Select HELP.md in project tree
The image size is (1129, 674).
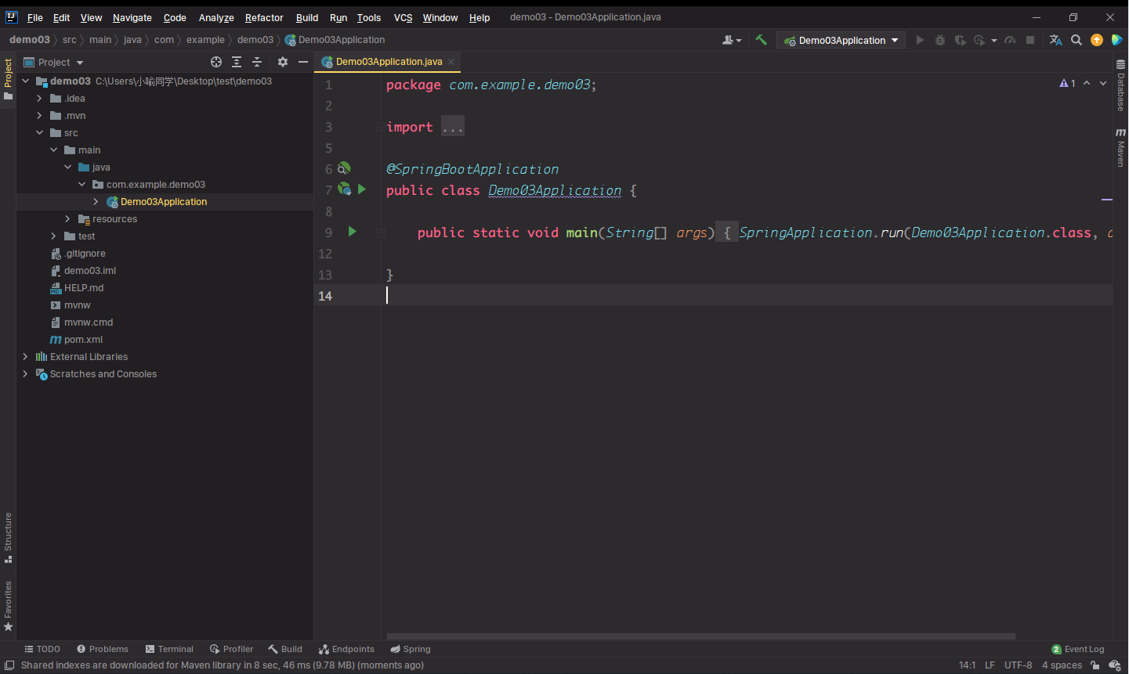pos(83,287)
